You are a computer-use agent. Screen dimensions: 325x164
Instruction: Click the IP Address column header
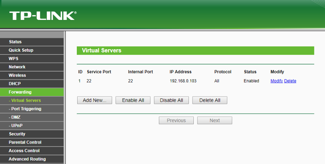coord(180,72)
